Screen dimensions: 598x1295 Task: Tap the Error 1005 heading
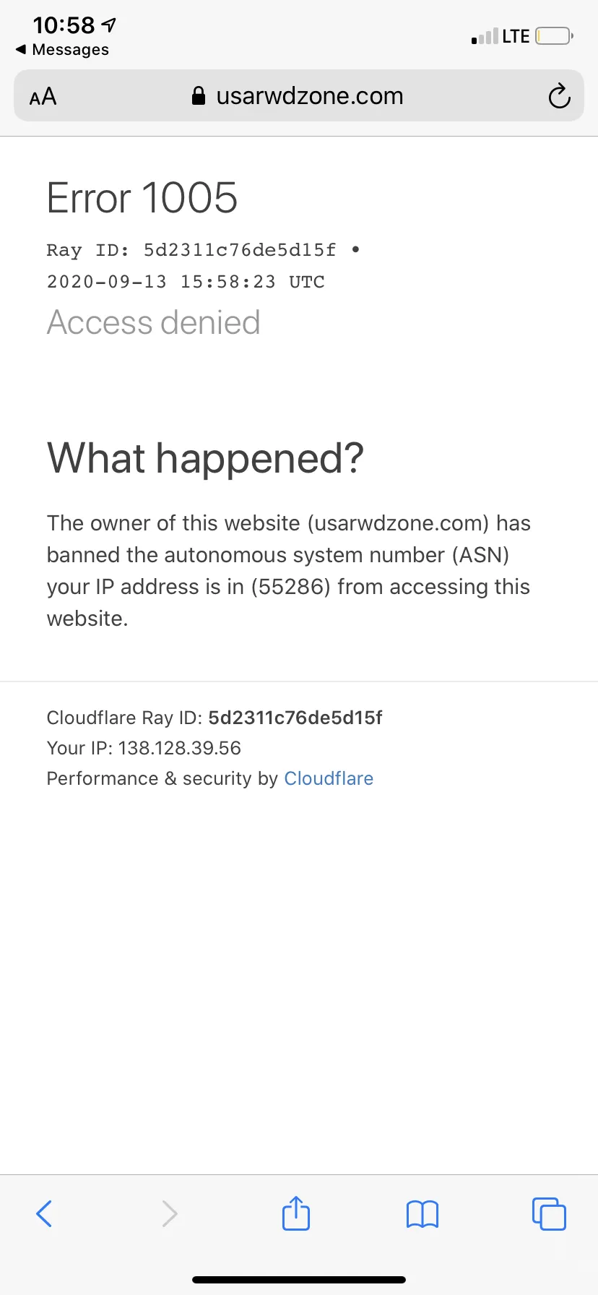tap(142, 198)
